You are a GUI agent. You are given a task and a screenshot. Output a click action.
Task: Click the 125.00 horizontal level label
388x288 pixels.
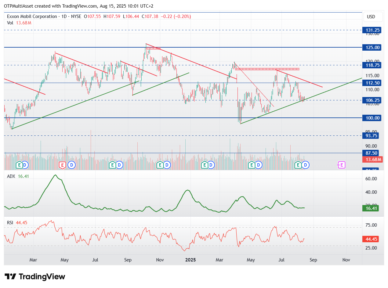372,47
